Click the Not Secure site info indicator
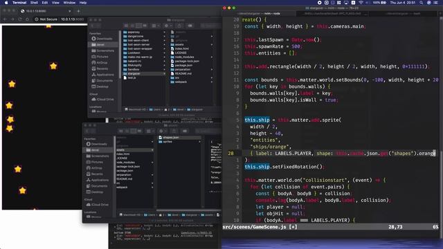The width and height of the screenshot is (443, 249). coord(46,19)
